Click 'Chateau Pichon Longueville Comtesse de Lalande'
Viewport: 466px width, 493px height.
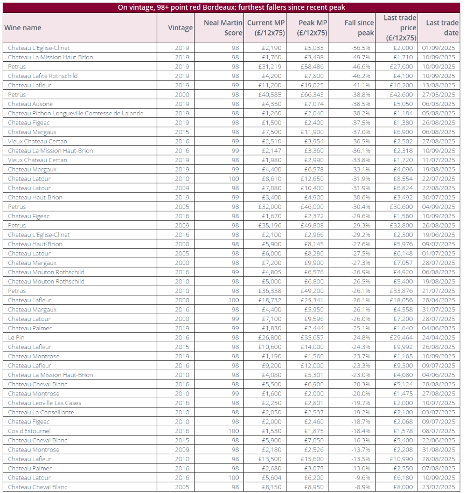click(x=75, y=113)
